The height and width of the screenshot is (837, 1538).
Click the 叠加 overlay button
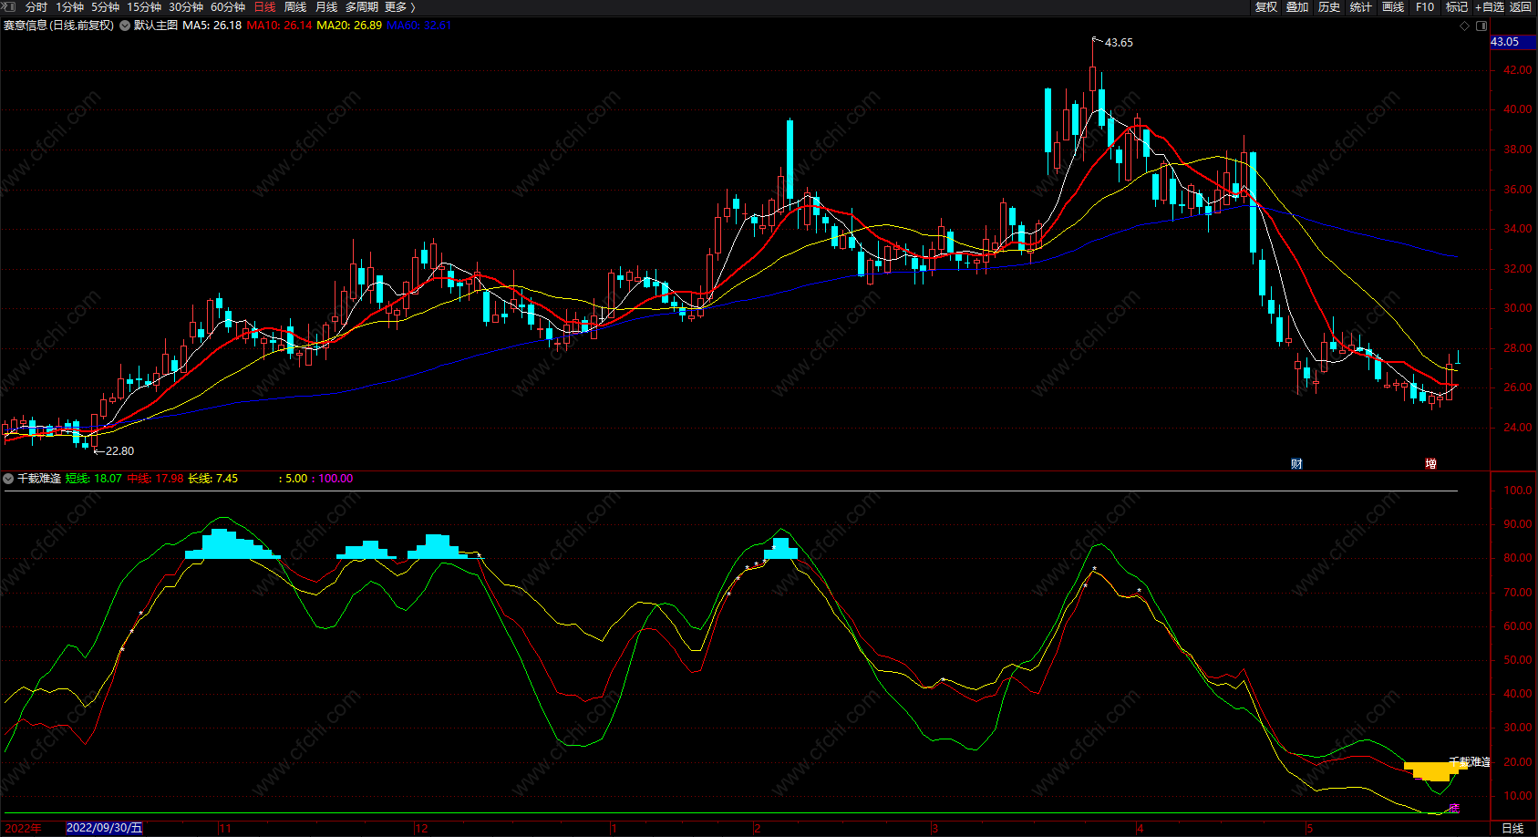click(x=1297, y=7)
